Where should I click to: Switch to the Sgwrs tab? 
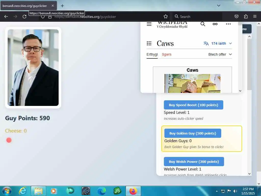167,55
